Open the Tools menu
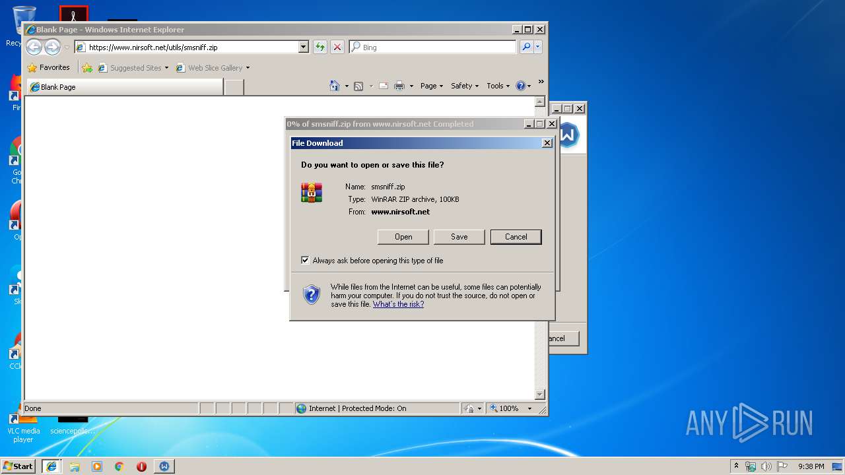Screen dimensions: 845x475 (498, 86)
